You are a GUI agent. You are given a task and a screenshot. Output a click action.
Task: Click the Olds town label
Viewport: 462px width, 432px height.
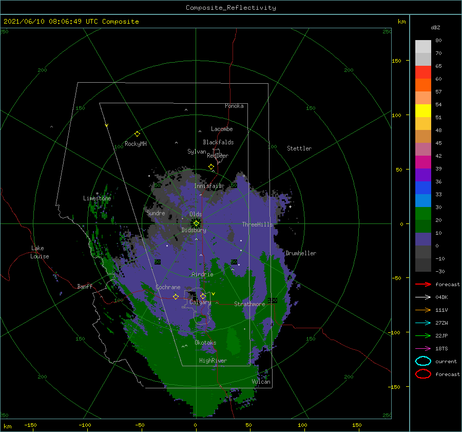196,214
